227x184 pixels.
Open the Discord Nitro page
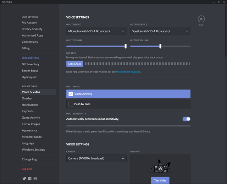point(30,58)
